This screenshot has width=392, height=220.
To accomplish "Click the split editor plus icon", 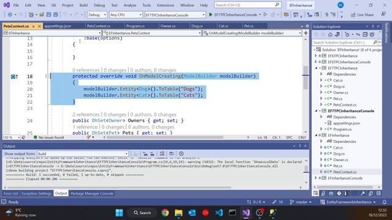I will (306, 33).
